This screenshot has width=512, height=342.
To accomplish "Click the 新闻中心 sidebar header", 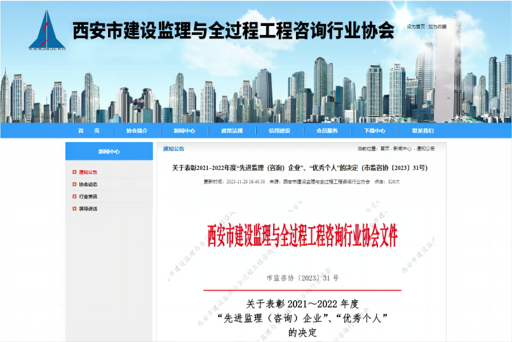I will [x=109, y=151].
